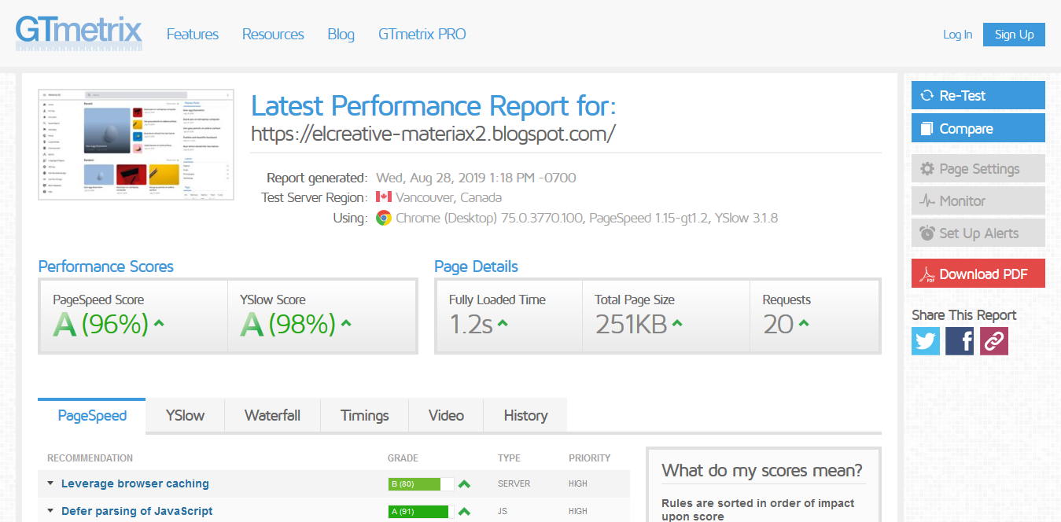The image size is (1061, 522).
Task: Click the 'What do my scores mean?' heading
Action: point(762,470)
